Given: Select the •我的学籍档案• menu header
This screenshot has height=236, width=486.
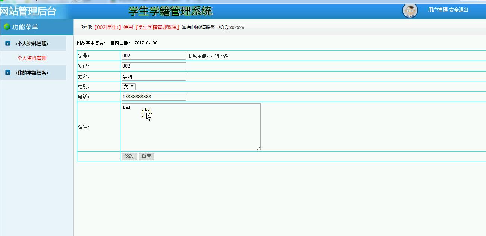Looking at the screenshot, I should pos(32,73).
